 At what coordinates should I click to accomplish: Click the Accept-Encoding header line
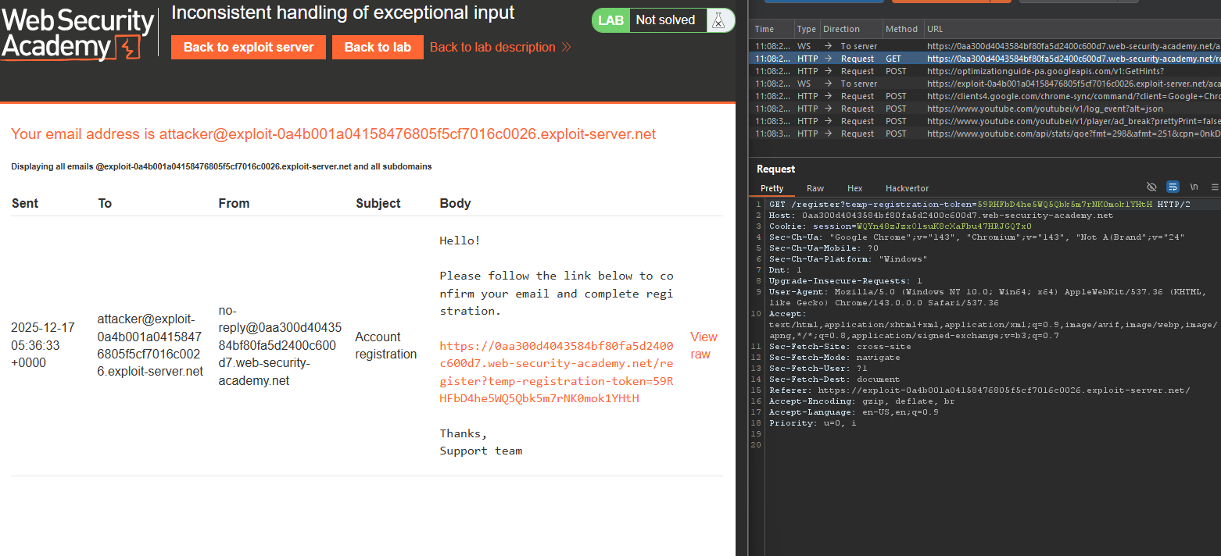861,401
